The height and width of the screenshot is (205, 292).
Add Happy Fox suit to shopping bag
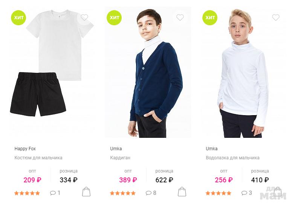[86, 191]
